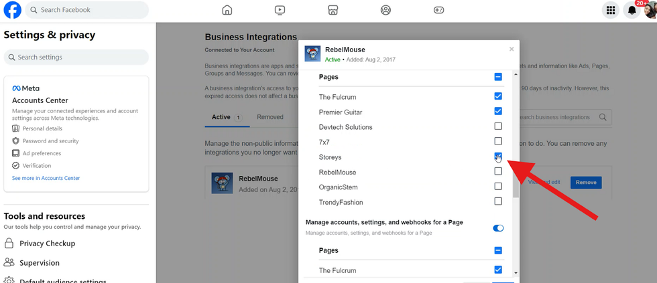The image size is (657, 283).
Task: Open the apps grid menu icon
Action: click(x=610, y=10)
